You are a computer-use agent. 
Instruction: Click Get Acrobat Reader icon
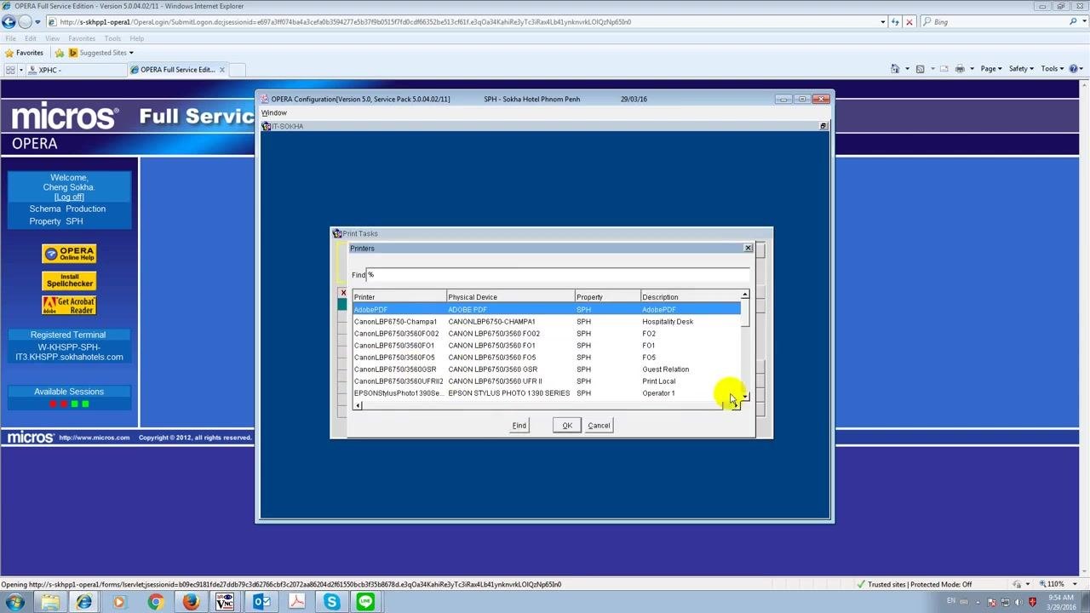coord(69,306)
